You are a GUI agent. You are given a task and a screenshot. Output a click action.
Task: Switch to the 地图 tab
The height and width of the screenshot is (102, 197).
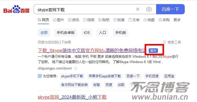149,20
